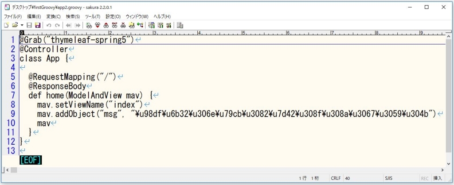Create a new file with New icon
454x185 pixels.
(6, 25)
